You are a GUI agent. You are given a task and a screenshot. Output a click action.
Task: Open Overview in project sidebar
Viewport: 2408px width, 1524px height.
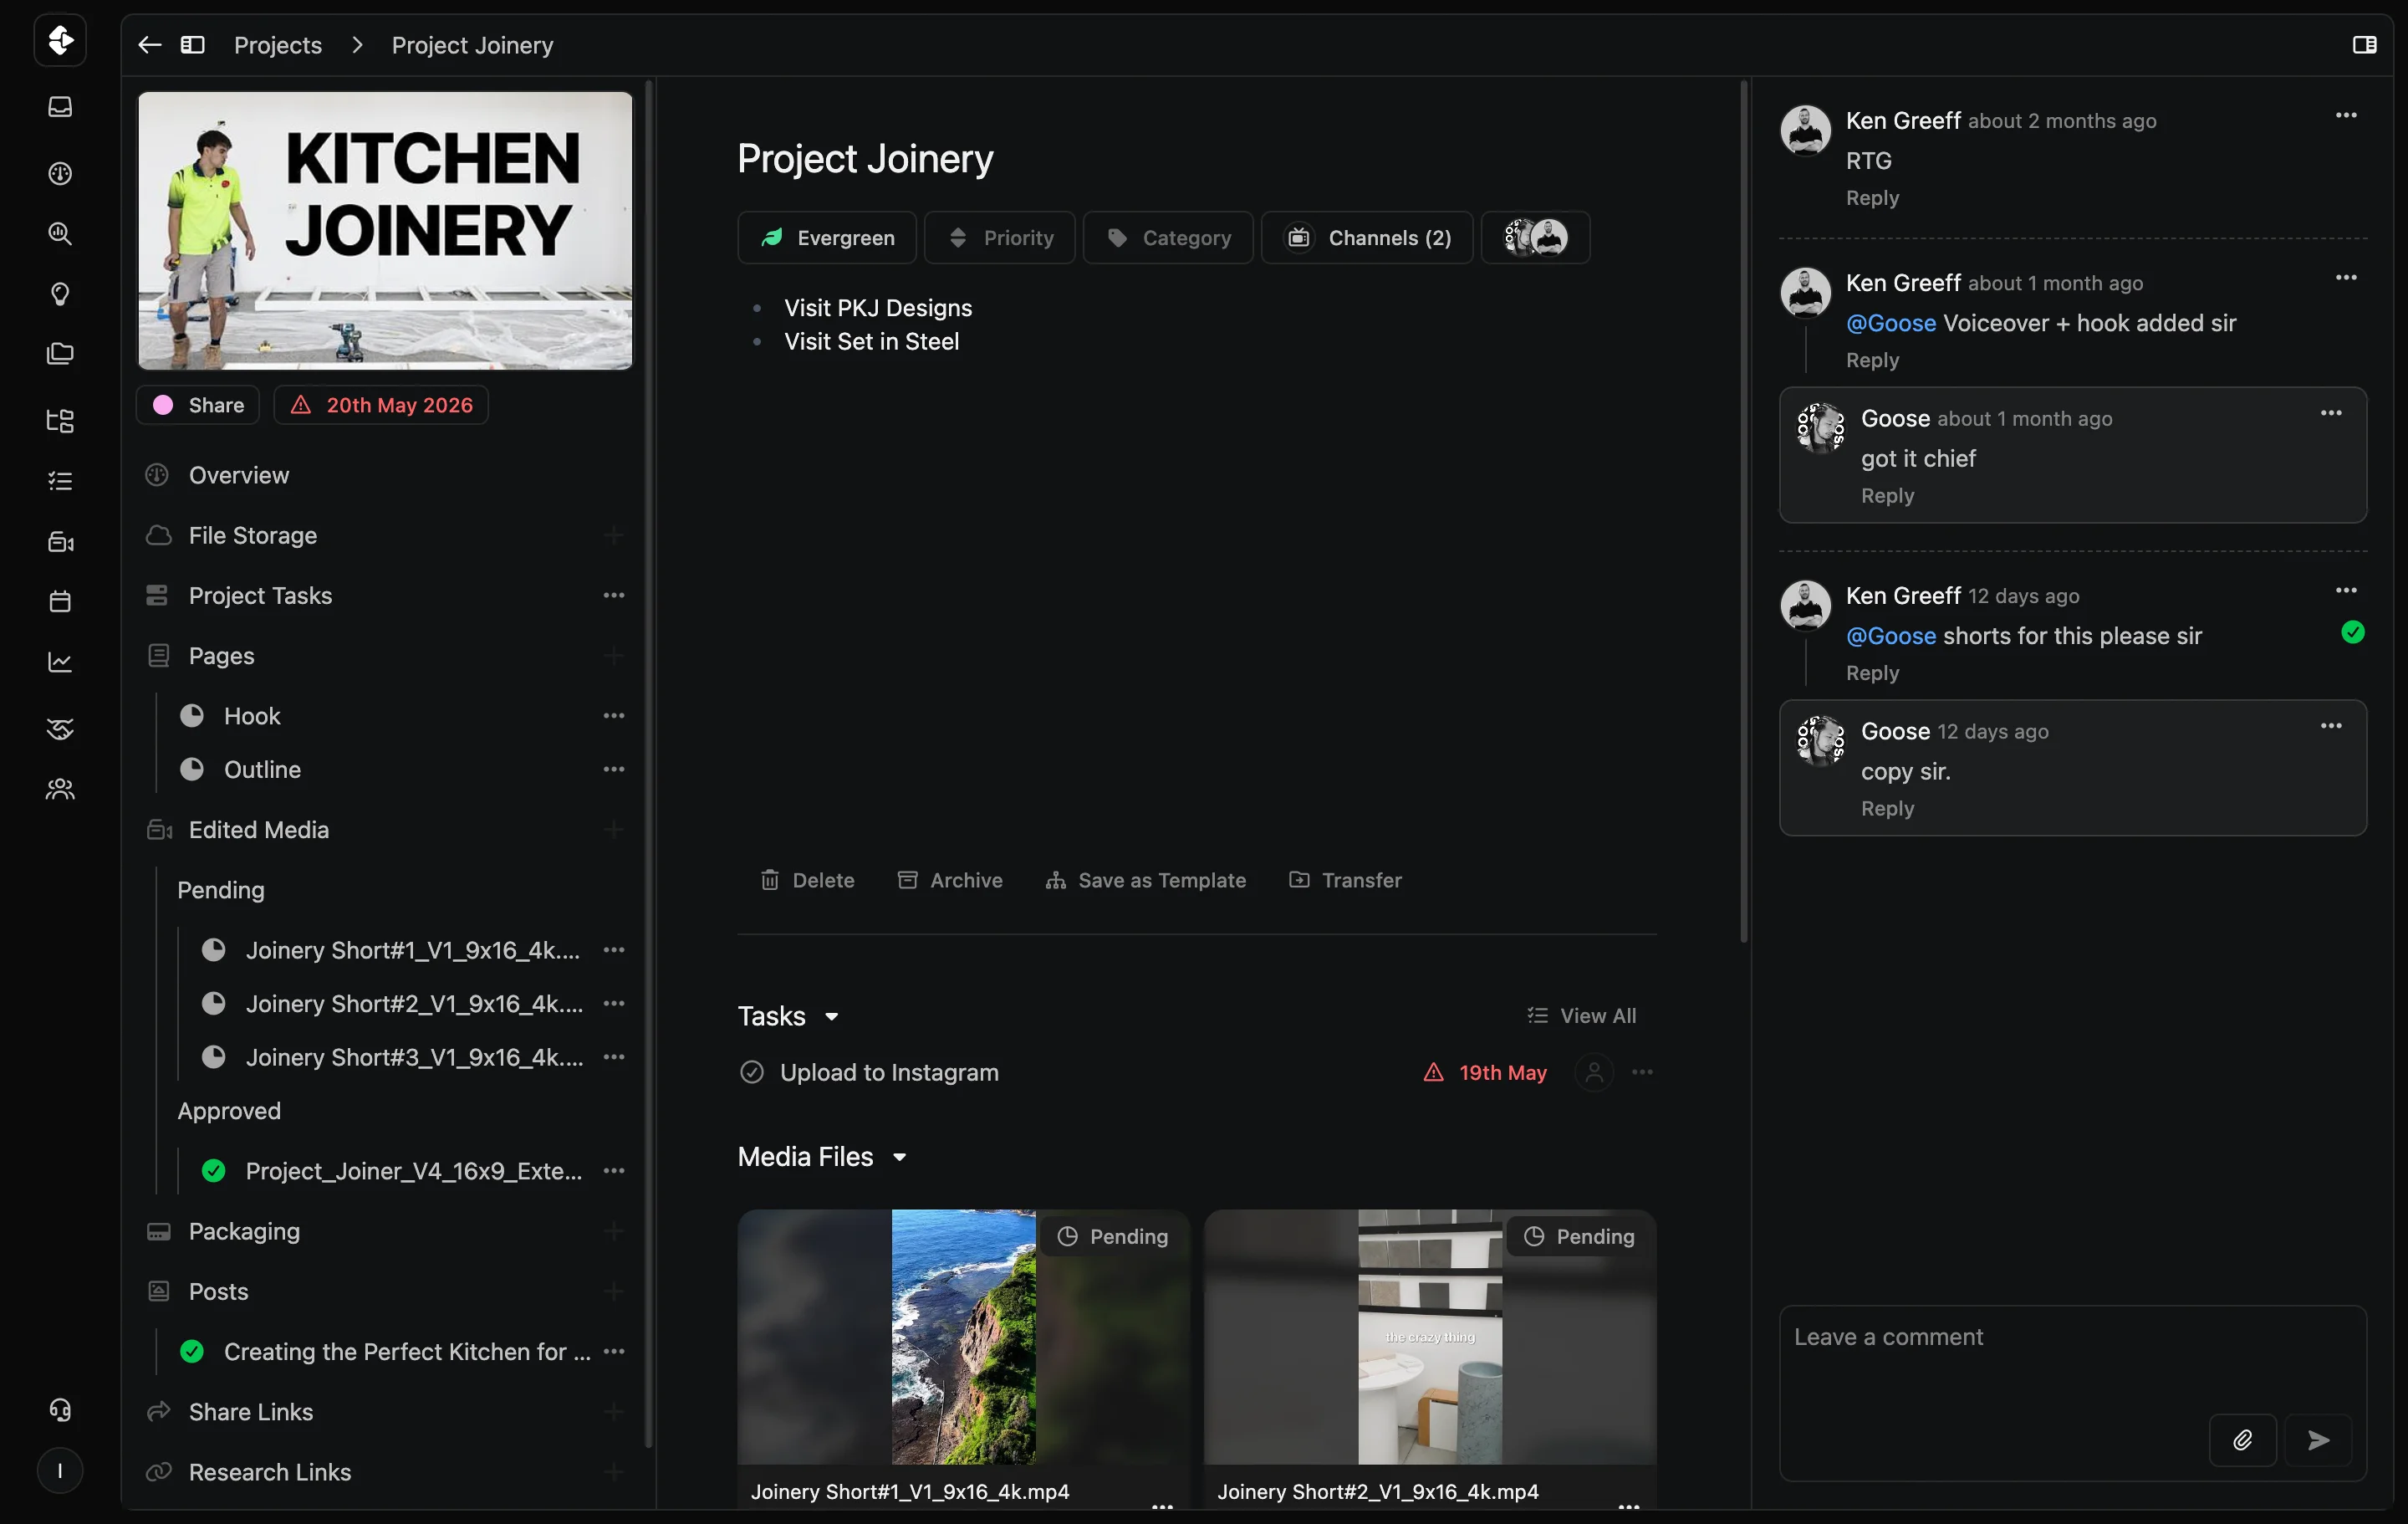pyautogui.click(x=239, y=475)
